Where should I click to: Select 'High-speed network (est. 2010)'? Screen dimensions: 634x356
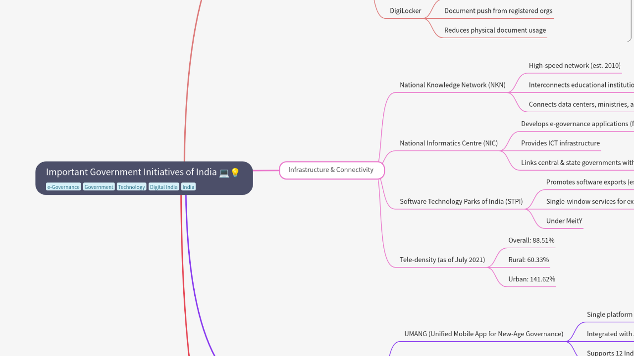575,65
